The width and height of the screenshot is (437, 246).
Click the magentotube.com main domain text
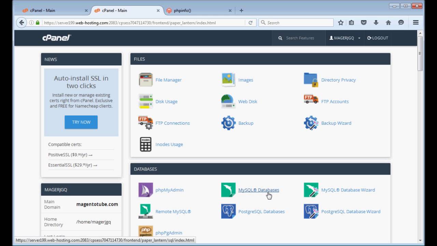(x=97, y=204)
